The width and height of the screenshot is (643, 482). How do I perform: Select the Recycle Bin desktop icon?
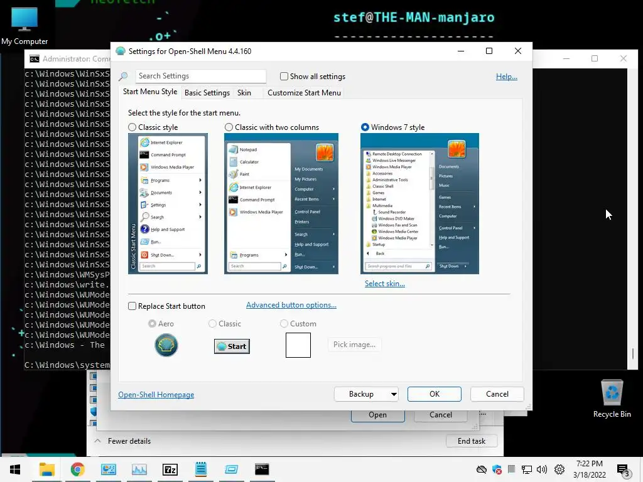[x=612, y=398]
